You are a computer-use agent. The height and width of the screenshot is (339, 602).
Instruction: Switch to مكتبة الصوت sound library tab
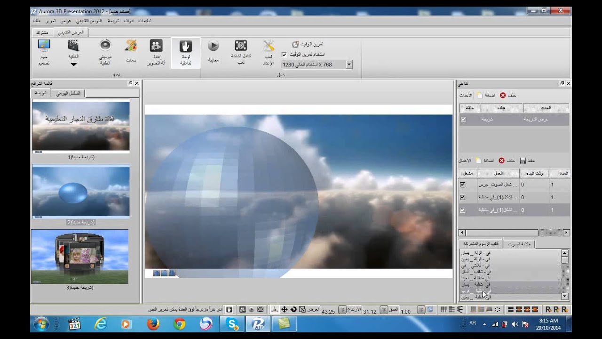point(519,244)
